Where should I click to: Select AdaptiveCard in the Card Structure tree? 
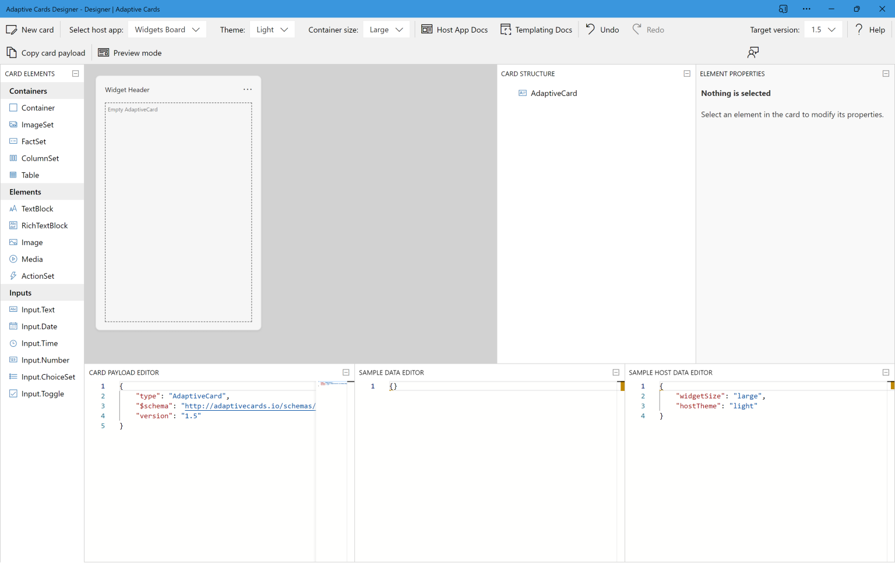click(x=554, y=93)
